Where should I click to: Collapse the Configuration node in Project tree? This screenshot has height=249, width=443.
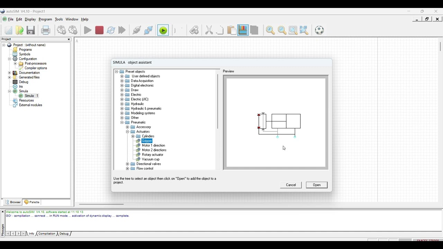click(9, 59)
